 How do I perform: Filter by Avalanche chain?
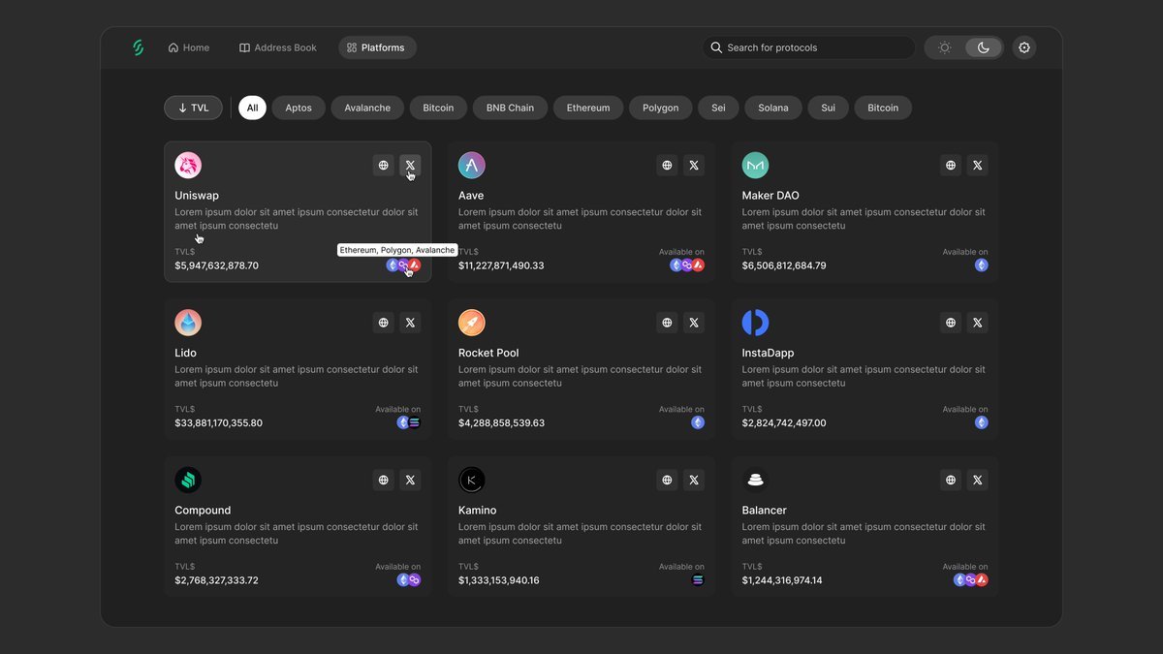[x=367, y=108]
